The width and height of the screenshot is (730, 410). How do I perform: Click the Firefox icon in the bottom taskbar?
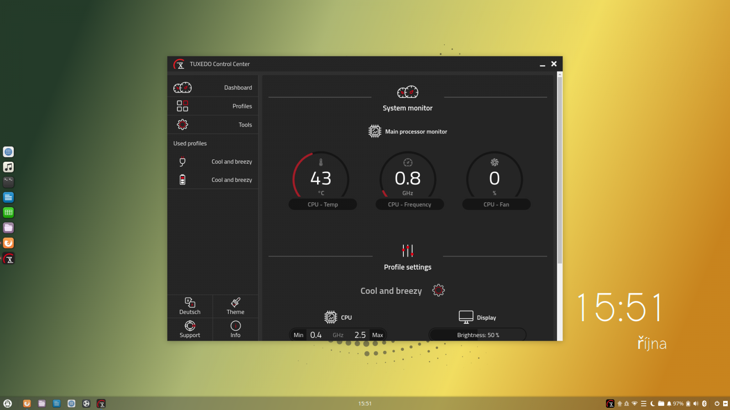point(27,403)
